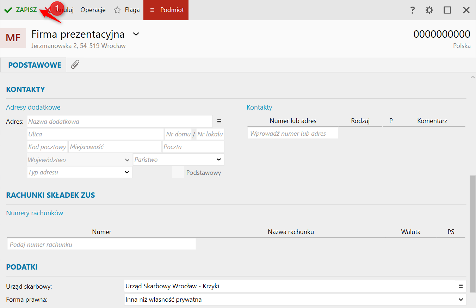Viewport: 476px width, 308px height.
Task: Click the Miejscowość field
Action: pos(115,147)
